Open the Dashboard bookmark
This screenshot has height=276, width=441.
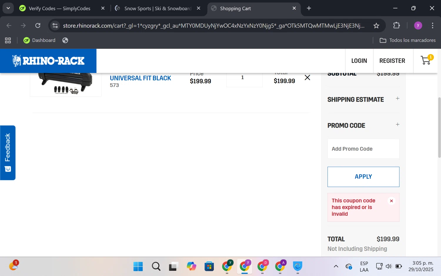tap(39, 40)
